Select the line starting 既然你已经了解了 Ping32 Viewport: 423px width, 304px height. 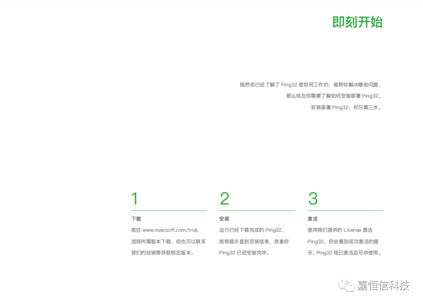coord(310,85)
